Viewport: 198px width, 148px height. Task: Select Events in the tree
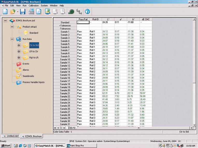tap(26, 64)
